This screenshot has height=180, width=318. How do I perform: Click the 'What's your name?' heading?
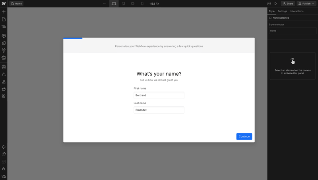point(159,74)
